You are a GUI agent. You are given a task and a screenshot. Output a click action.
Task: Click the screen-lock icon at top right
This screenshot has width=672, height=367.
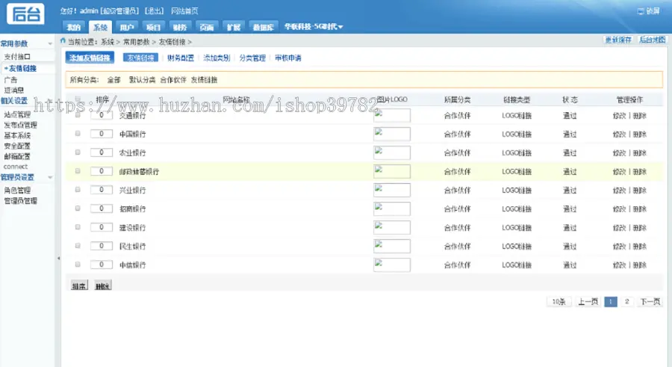641,11
